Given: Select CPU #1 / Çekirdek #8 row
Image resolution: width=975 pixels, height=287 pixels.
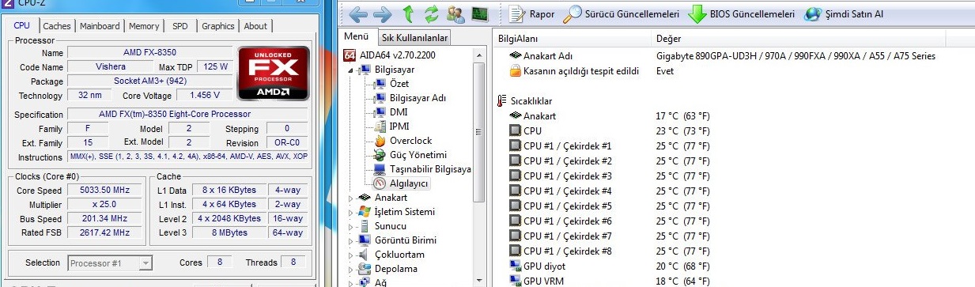Looking at the screenshot, I should click(x=734, y=251).
